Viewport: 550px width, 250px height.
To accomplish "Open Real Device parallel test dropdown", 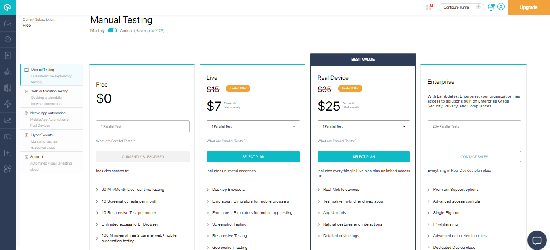I will tap(364, 126).
